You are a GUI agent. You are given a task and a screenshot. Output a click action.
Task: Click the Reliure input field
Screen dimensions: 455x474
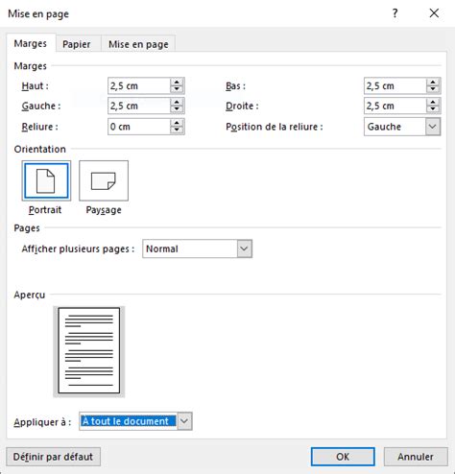139,127
